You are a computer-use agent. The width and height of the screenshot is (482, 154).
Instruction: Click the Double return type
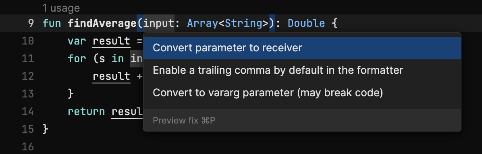coord(306,24)
